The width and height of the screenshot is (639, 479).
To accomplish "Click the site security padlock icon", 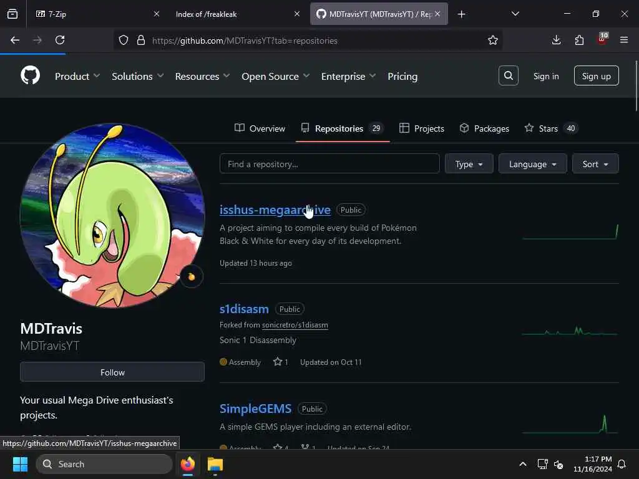I will [x=141, y=40].
